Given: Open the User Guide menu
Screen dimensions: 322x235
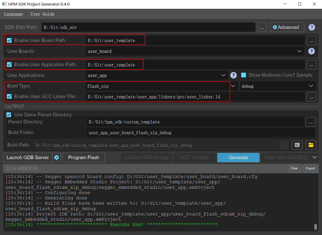Looking at the screenshot, I should click(42, 14).
